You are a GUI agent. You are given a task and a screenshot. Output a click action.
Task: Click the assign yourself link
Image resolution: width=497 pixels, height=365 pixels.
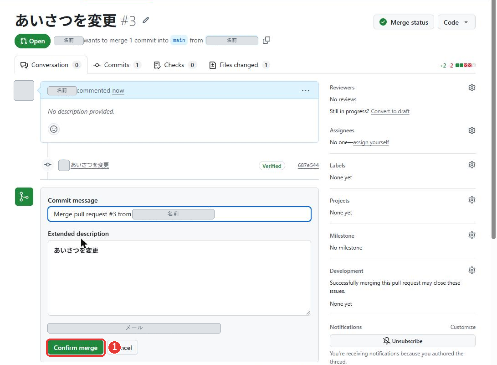pyautogui.click(x=371, y=142)
